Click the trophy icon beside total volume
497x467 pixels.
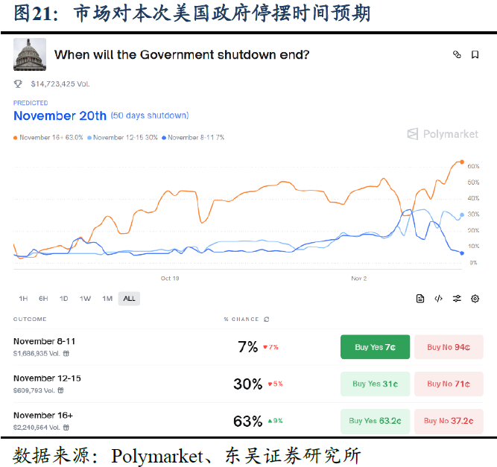(18, 84)
